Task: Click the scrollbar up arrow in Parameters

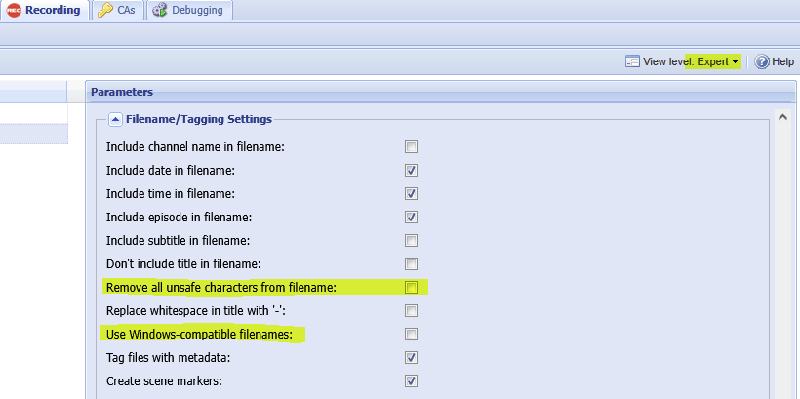Action: (782, 117)
